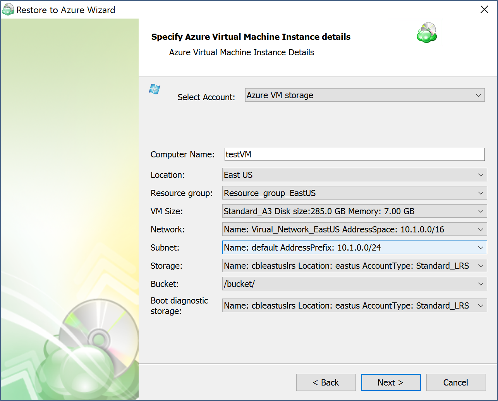Click the Windows flag icon beside Select Account

click(155, 89)
